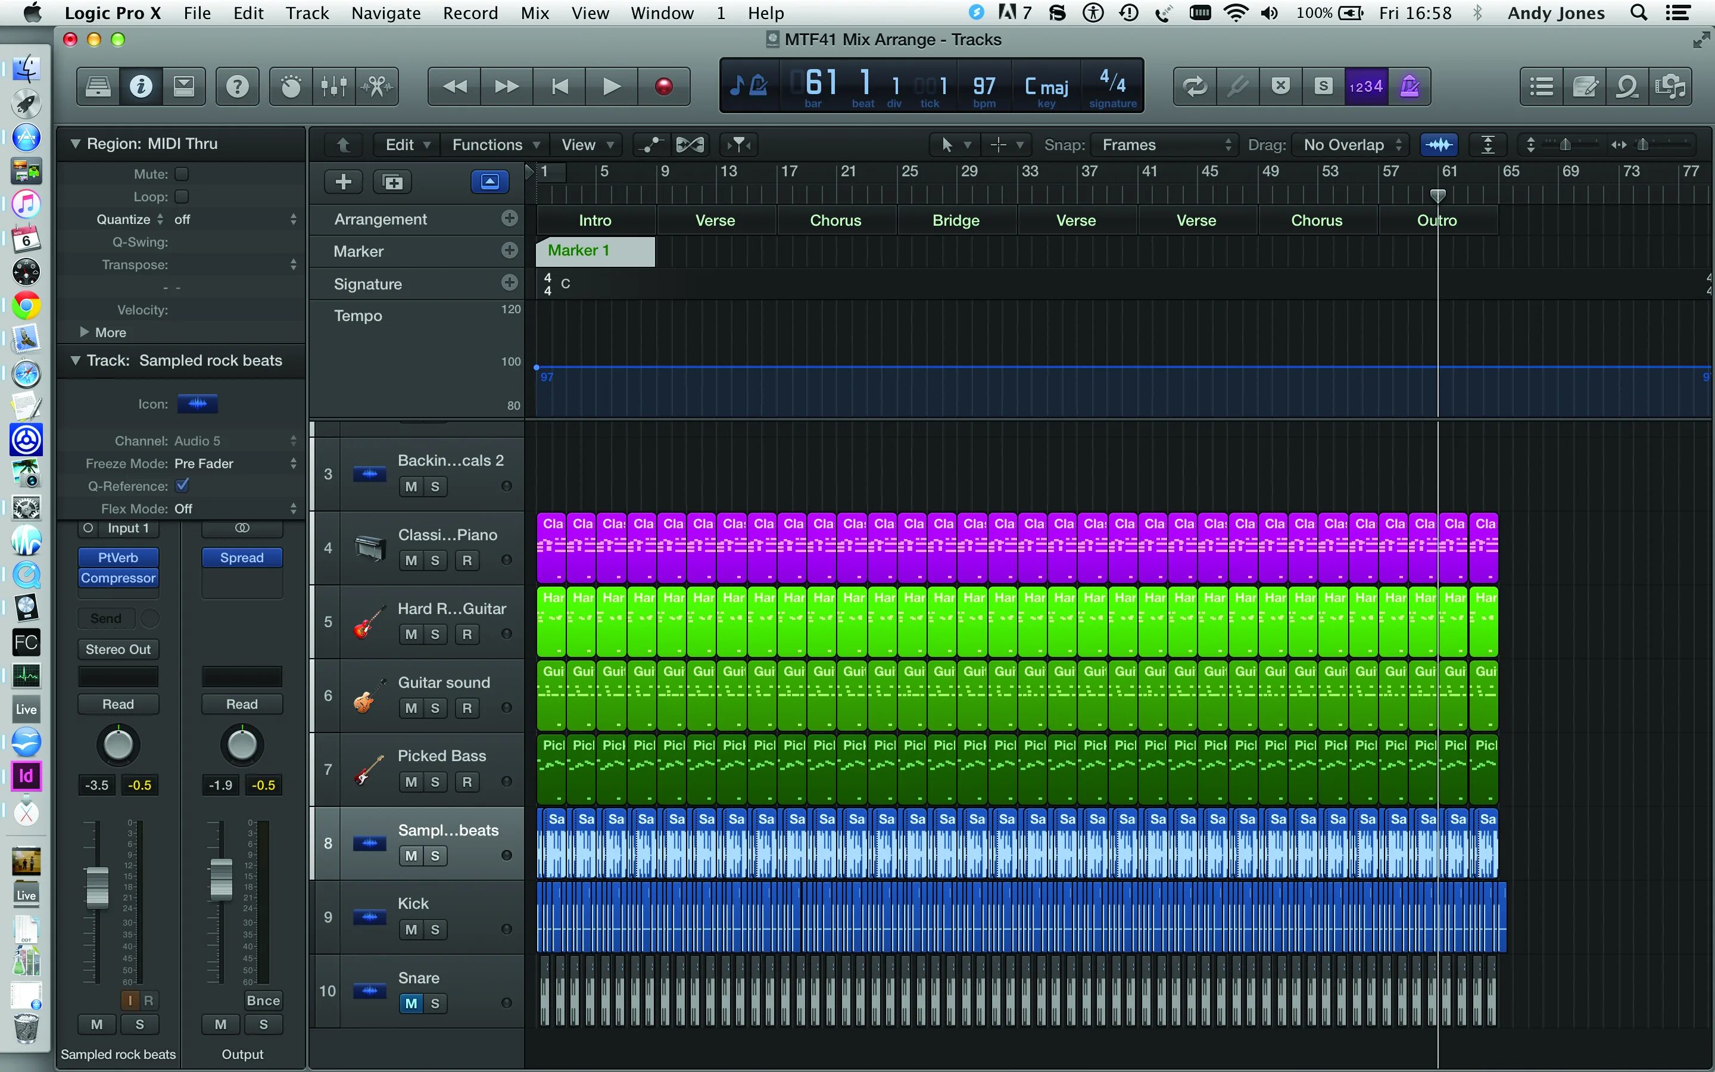Viewport: 1715px width, 1072px height.
Task: Enable the region Loop checkbox
Action: [x=182, y=197]
